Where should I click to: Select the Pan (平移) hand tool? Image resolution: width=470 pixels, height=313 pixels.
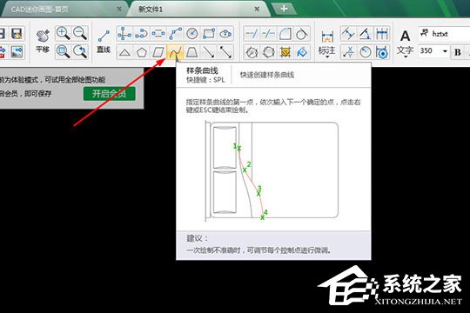click(x=43, y=42)
